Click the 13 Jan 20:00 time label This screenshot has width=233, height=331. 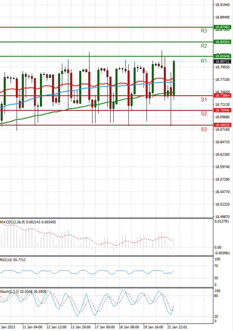click(81, 327)
